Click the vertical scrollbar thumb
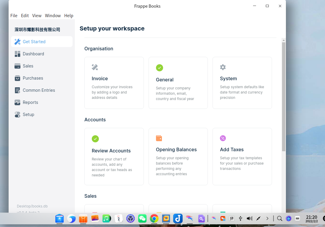 click(284, 96)
